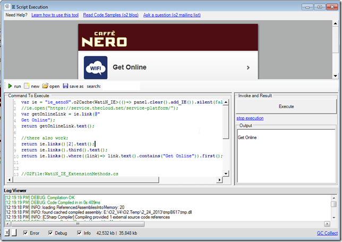This screenshot has width=342, height=242.
Task: Click the Caffè Nero logo
Action: click(104, 39)
